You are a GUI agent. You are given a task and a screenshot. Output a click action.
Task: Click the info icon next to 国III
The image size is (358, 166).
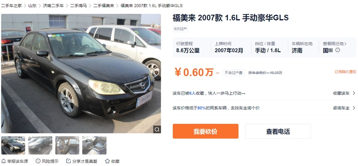338,50
